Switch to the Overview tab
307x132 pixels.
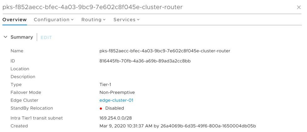click(14, 20)
